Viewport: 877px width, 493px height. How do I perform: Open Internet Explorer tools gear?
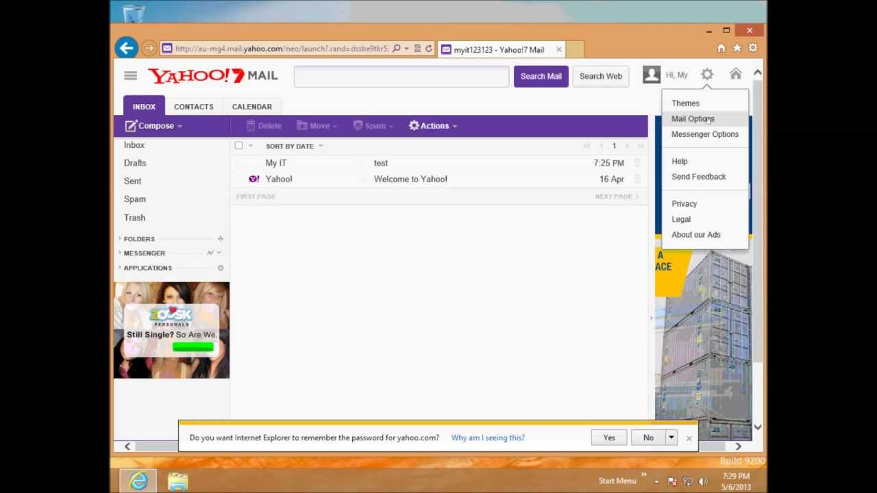752,48
